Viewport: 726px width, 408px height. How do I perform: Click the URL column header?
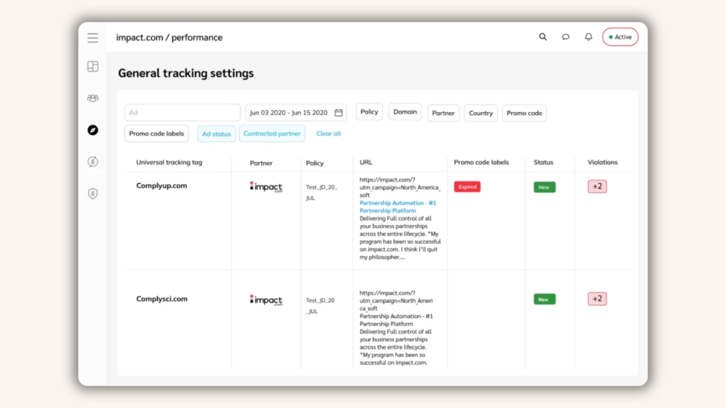click(x=366, y=162)
